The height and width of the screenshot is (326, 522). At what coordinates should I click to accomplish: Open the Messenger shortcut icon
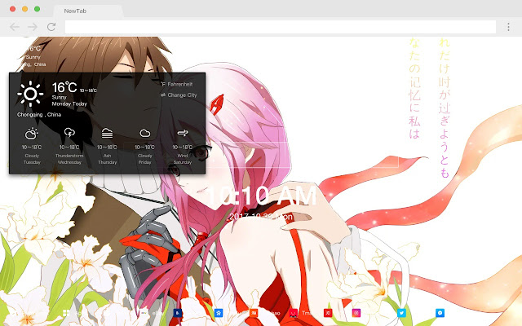[440, 313]
